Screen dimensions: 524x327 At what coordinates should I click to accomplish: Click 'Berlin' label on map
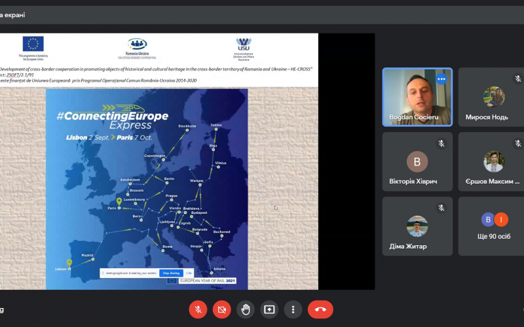coord(169,179)
